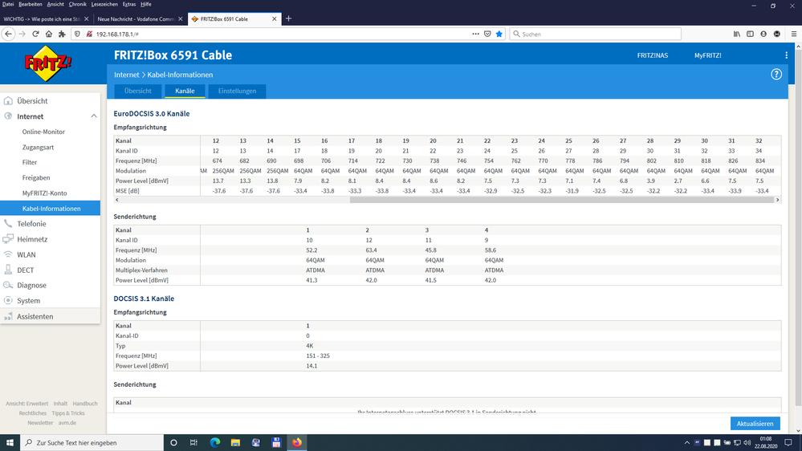802x451 pixels.
Task: Click Windows taskbar search box
Action: click(x=92, y=443)
